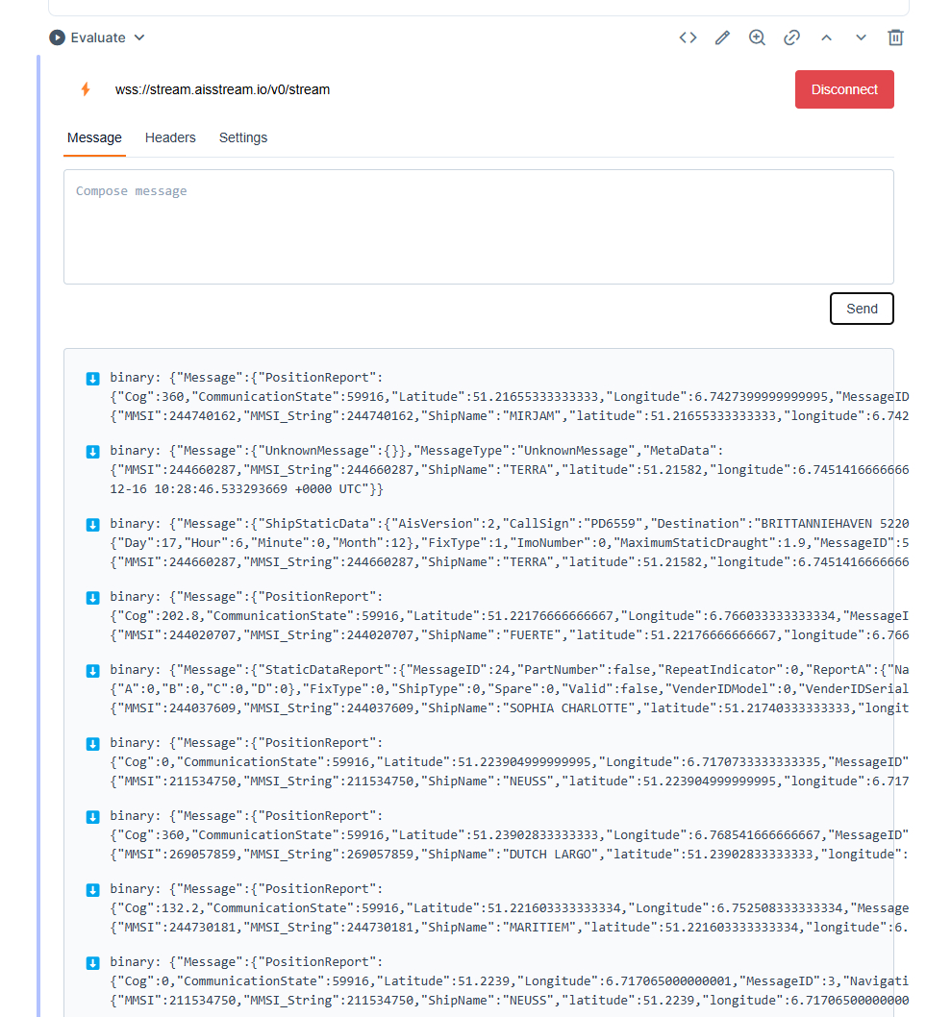
Task: Delete block using trash icon
Action: (895, 37)
